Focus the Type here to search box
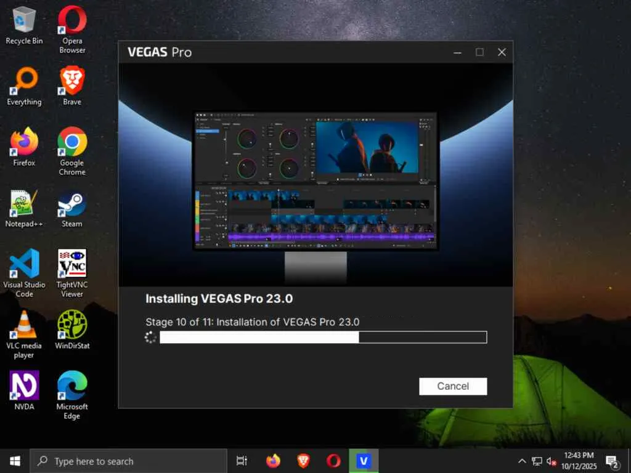 [x=129, y=461]
